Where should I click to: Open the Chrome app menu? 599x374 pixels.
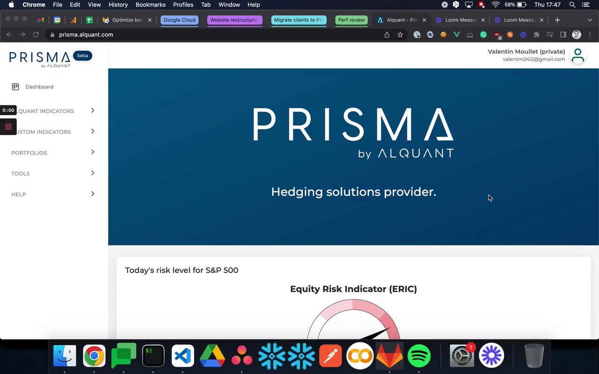pos(34,5)
